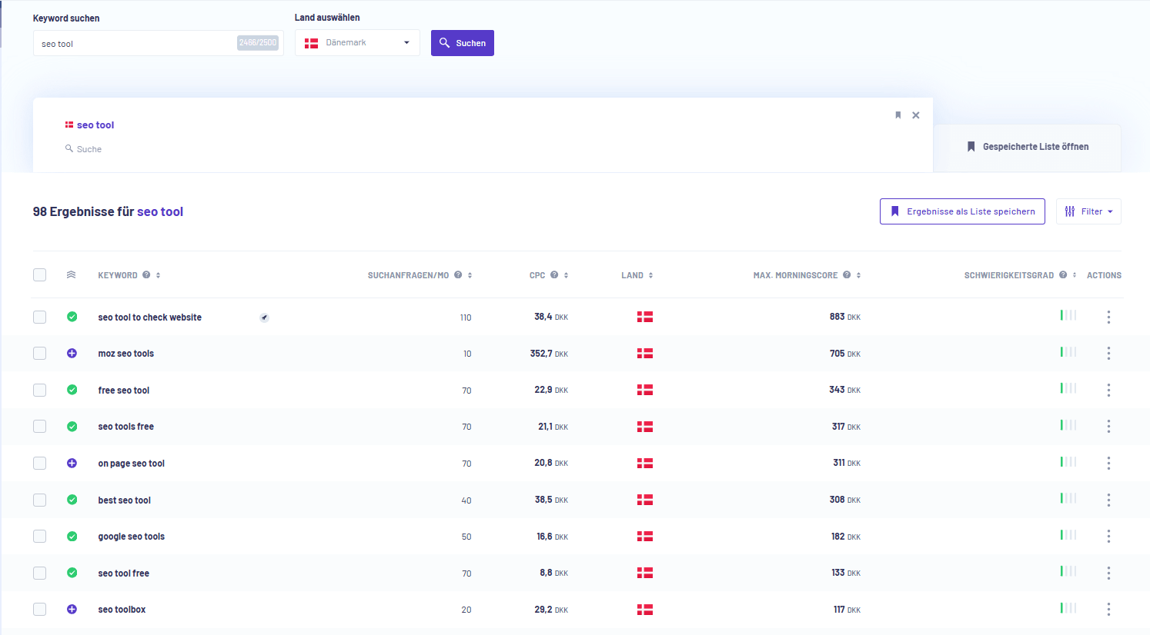Open actions menu for on page seo tool
This screenshot has height=635, width=1150.
[x=1108, y=463]
